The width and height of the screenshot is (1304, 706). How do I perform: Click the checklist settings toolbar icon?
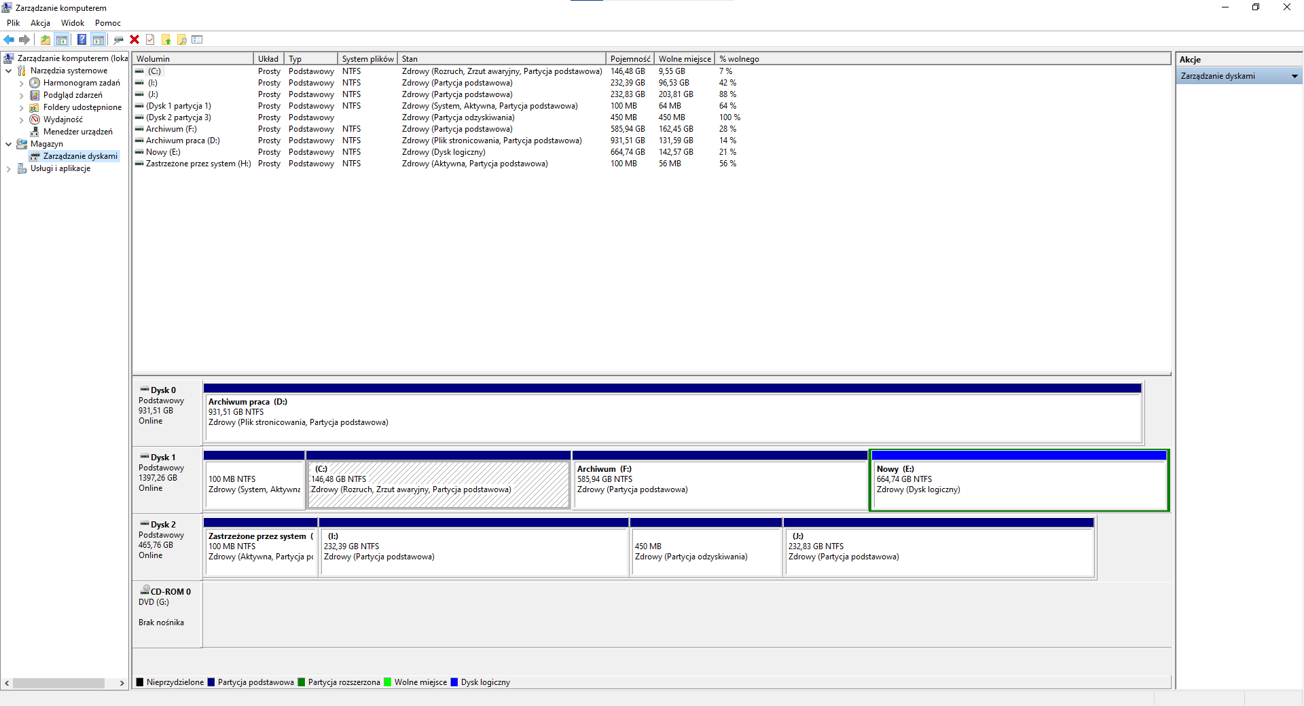tap(198, 39)
